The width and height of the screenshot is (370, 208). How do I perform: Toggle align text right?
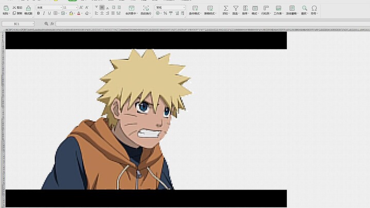pyautogui.click(x=107, y=13)
